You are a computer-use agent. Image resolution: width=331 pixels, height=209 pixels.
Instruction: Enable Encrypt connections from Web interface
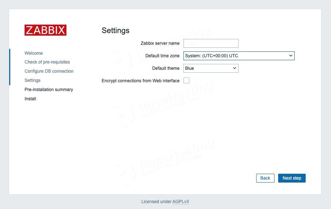pyautogui.click(x=186, y=80)
